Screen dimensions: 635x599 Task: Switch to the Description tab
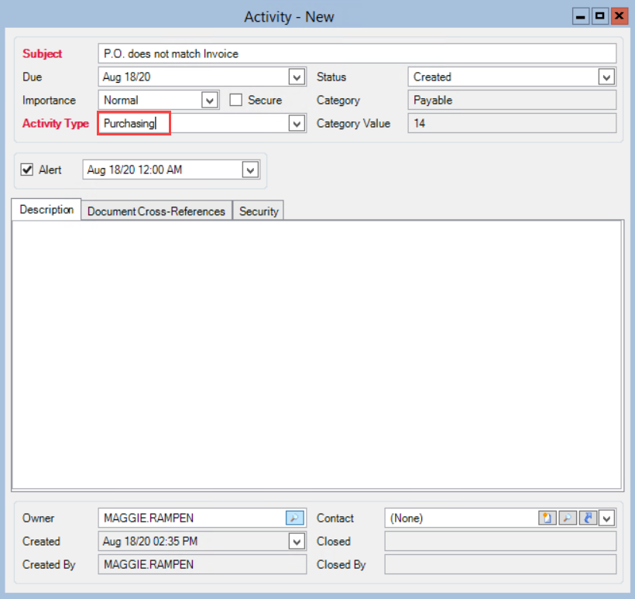pyautogui.click(x=46, y=210)
